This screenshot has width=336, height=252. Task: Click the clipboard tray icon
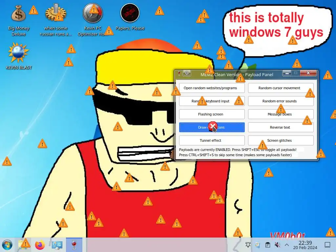tap(268, 244)
